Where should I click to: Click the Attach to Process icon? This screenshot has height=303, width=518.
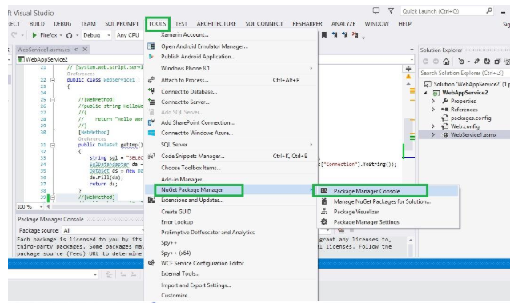[151, 80]
